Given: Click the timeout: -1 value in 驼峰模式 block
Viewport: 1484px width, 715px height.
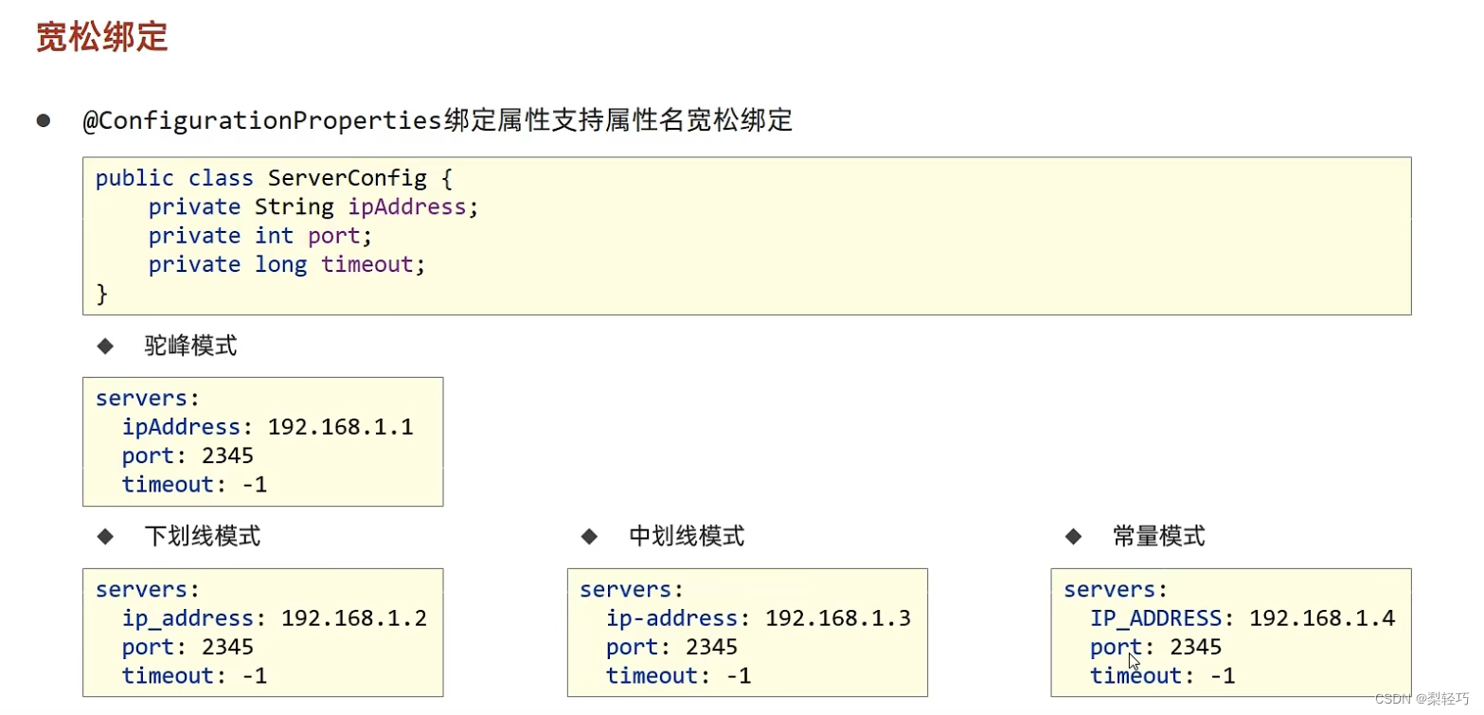Looking at the screenshot, I should [193, 484].
